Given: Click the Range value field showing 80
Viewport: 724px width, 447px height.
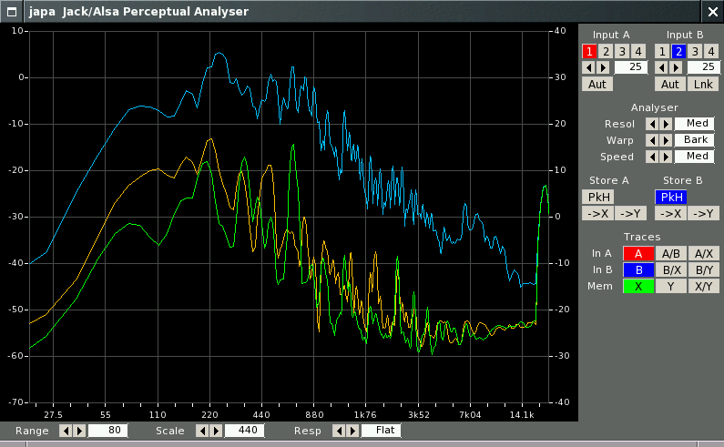Looking at the screenshot, I should pyautogui.click(x=108, y=431).
